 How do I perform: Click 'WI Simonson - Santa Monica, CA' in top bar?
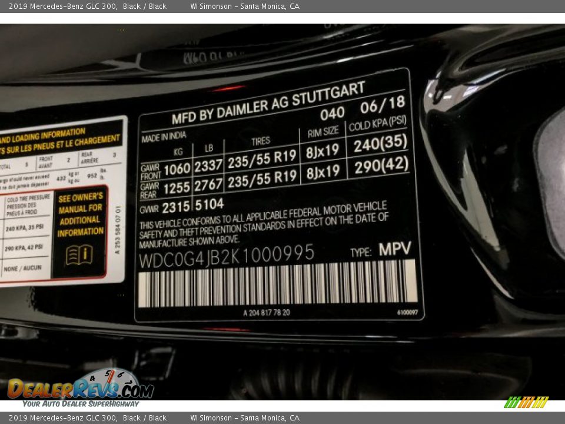pos(245,6)
